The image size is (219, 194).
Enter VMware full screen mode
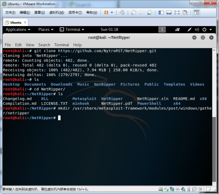tap(177, 13)
